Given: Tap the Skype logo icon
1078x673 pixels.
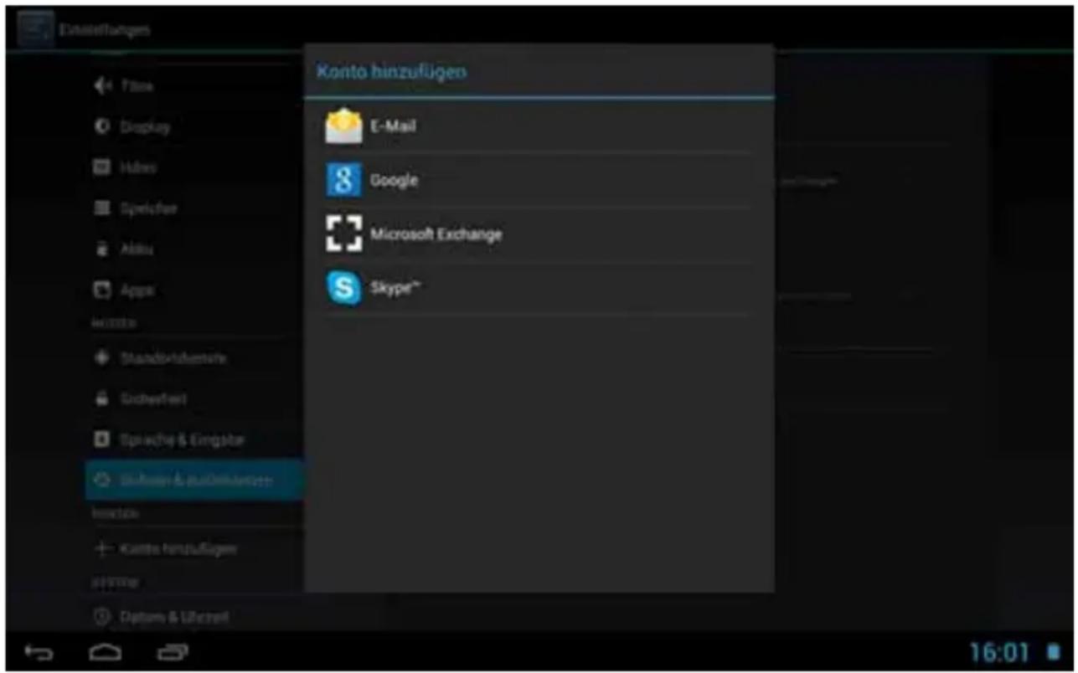Looking at the screenshot, I should pyautogui.click(x=343, y=288).
